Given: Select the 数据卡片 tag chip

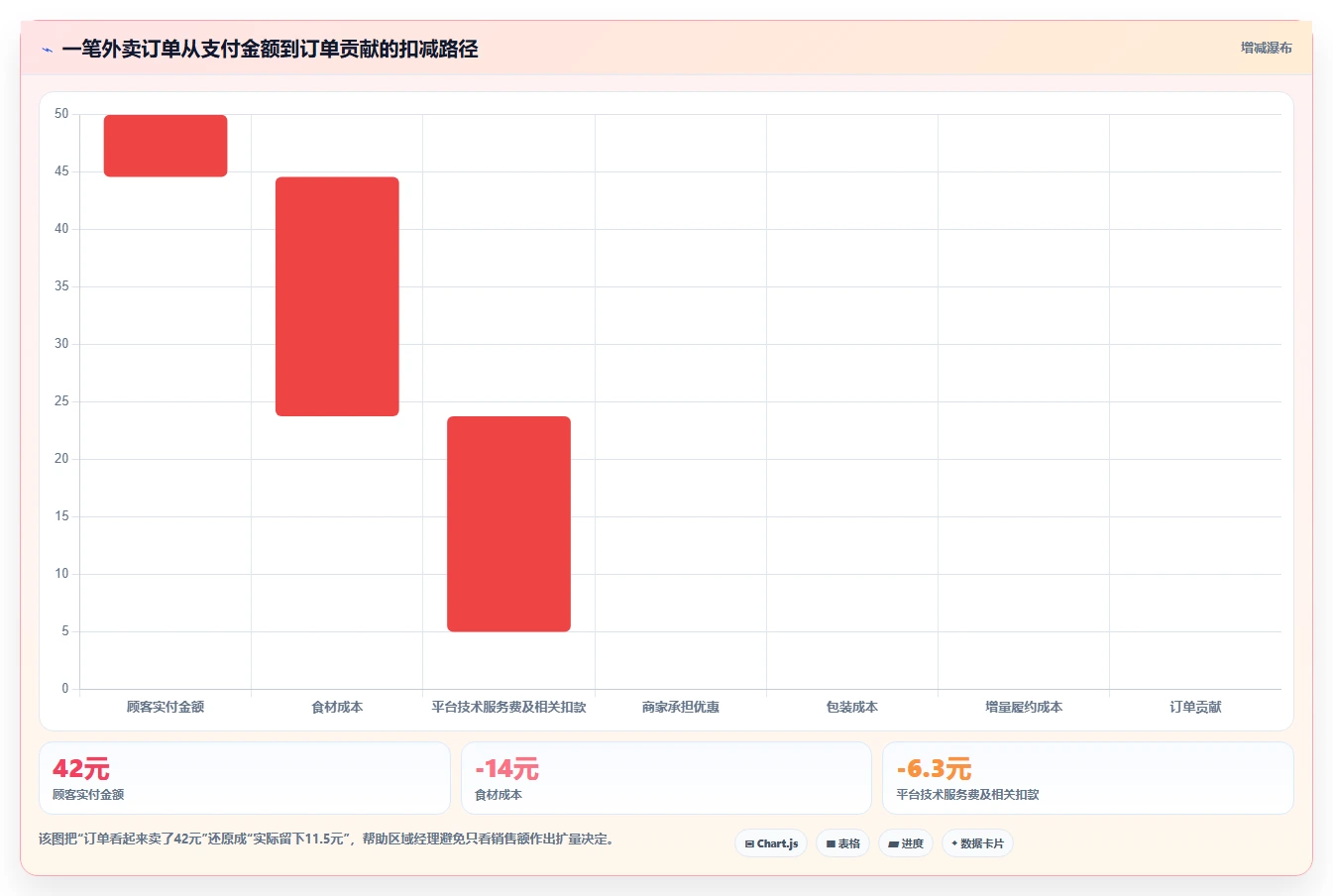Looking at the screenshot, I should click(977, 843).
